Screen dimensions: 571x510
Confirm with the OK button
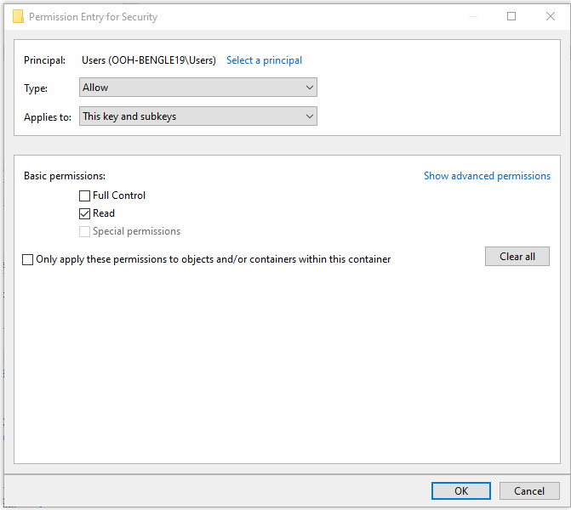pos(461,491)
